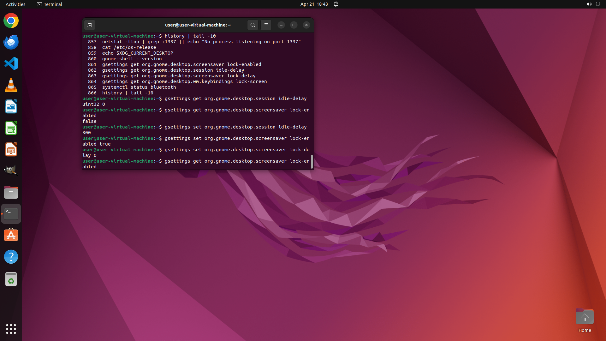Screen dimensions: 606x341
Task: Open the Terminal app menu in top bar
Action: (50, 4)
